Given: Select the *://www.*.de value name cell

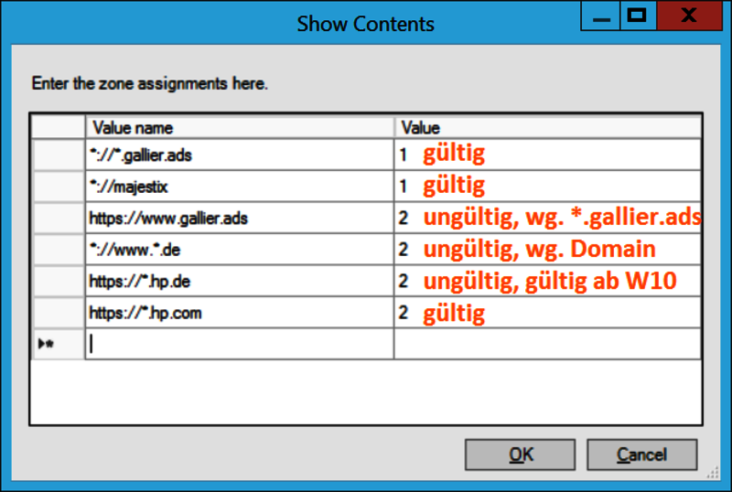Looking at the screenshot, I should coord(240,250).
